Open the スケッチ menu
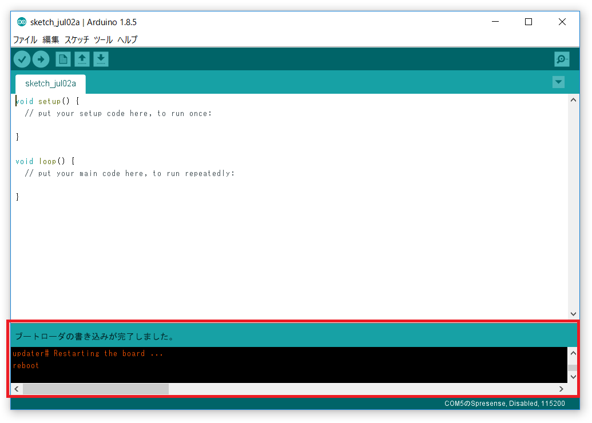Image resolution: width=592 pixels, height=423 pixels. [77, 40]
